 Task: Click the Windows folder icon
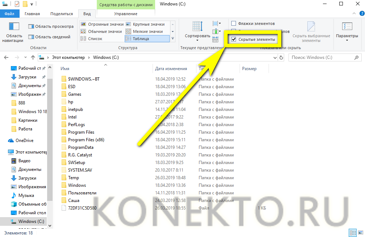coord(64,185)
